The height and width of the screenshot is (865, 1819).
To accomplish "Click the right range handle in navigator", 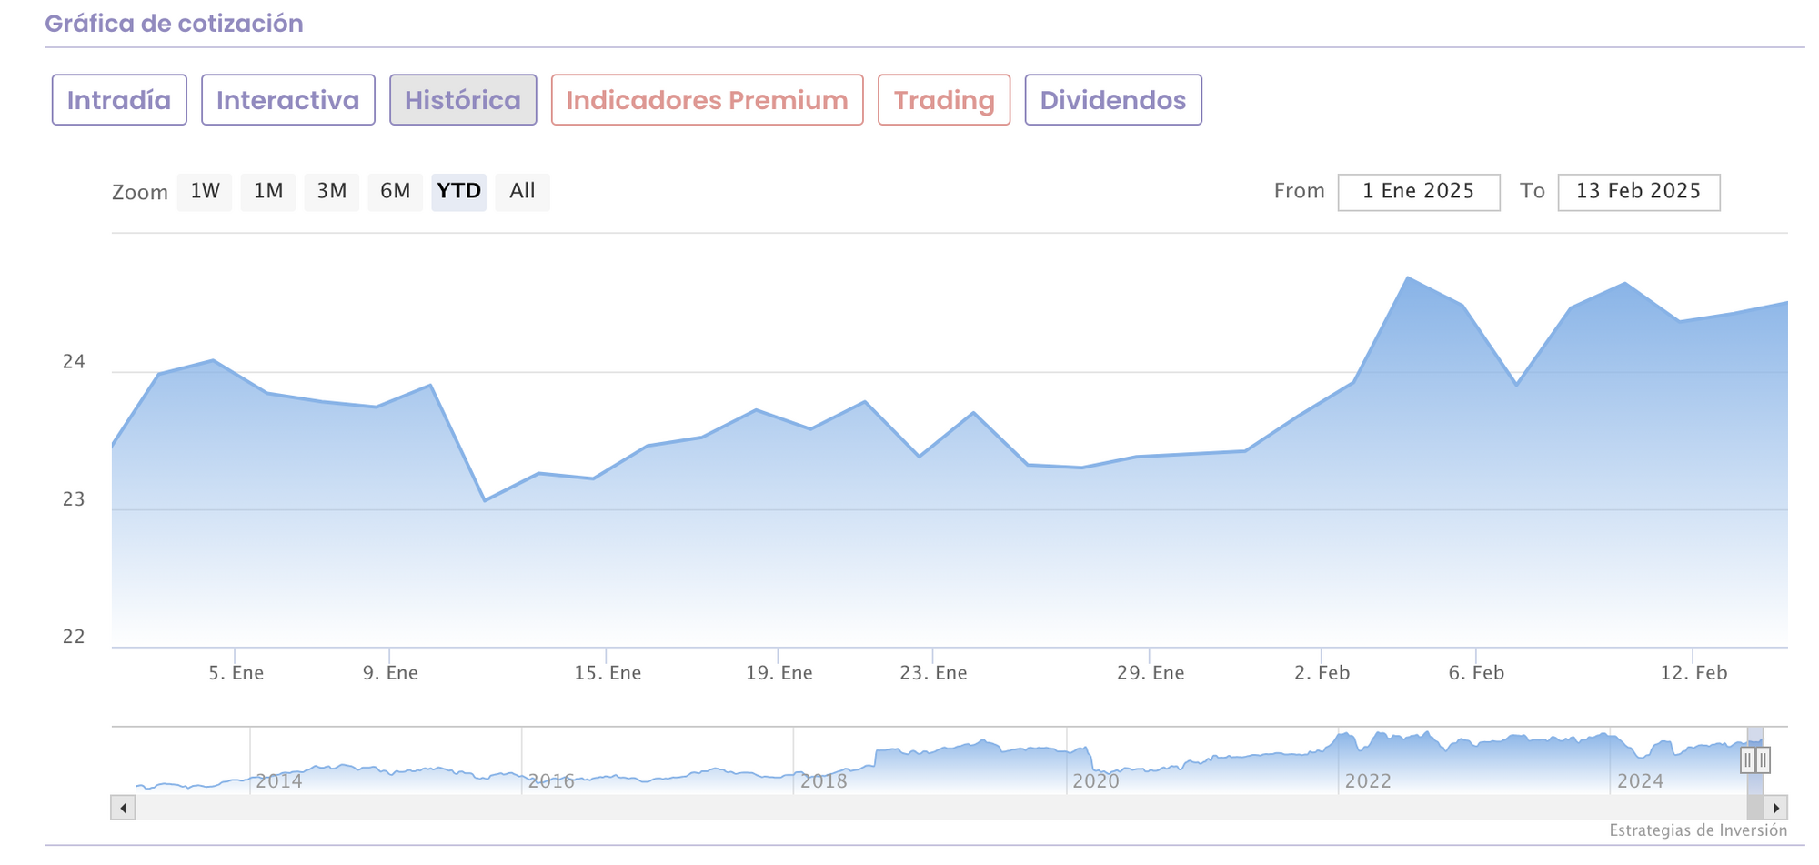I will point(1763,759).
